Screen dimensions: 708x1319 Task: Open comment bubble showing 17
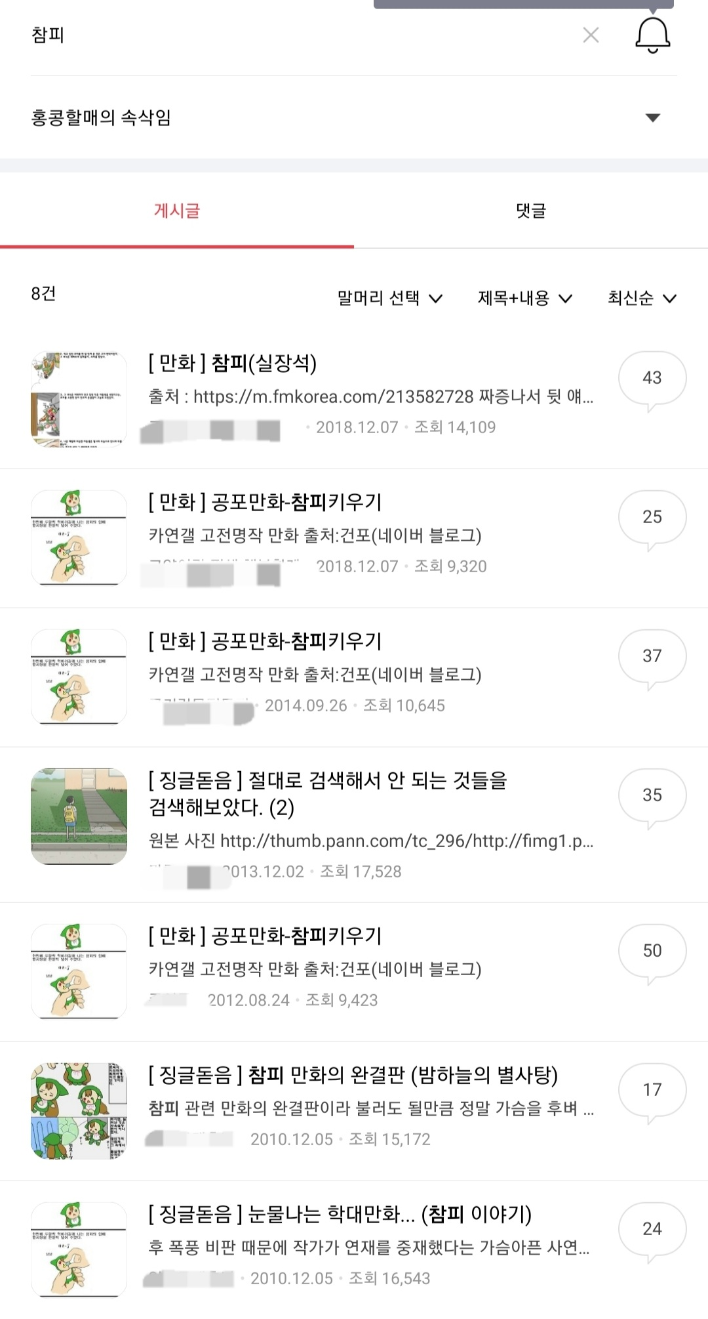coord(652,1091)
